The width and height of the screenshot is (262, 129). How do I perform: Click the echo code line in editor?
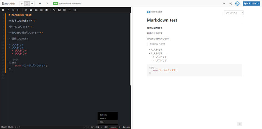(x=31, y=66)
